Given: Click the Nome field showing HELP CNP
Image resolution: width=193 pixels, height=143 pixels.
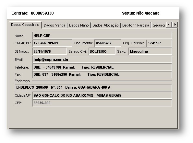Looking at the screenshot, I should 102,36.
